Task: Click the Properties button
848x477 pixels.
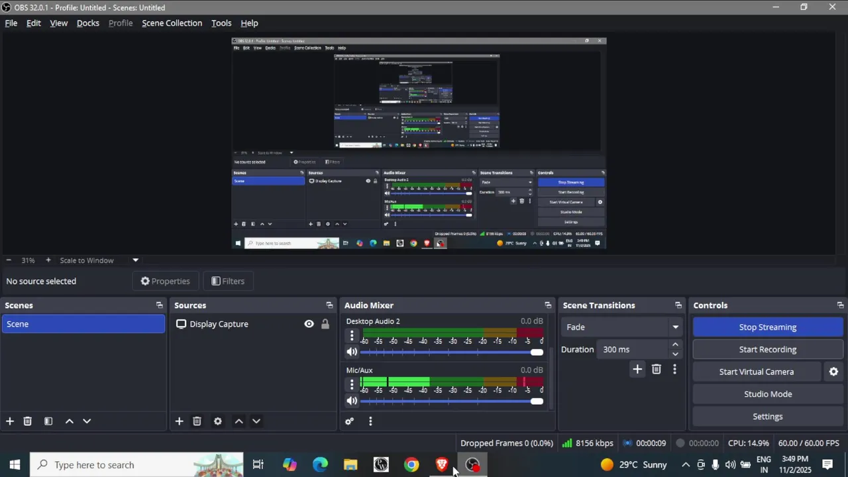Action: pyautogui.click(x=166, y=282)
